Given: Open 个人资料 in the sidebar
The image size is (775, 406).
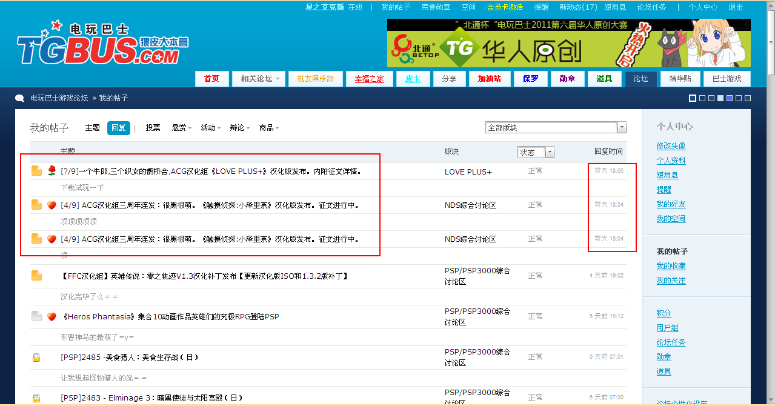Looking at the screenshot, I should (x=671, y=161).
